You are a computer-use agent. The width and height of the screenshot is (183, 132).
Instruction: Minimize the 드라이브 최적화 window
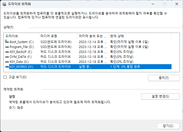[153, 4]
